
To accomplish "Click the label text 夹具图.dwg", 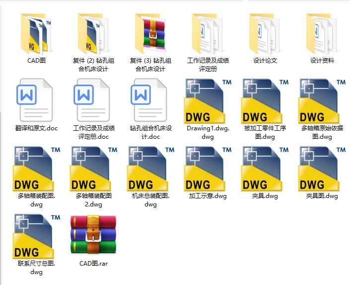I will (x=322, y=196).
